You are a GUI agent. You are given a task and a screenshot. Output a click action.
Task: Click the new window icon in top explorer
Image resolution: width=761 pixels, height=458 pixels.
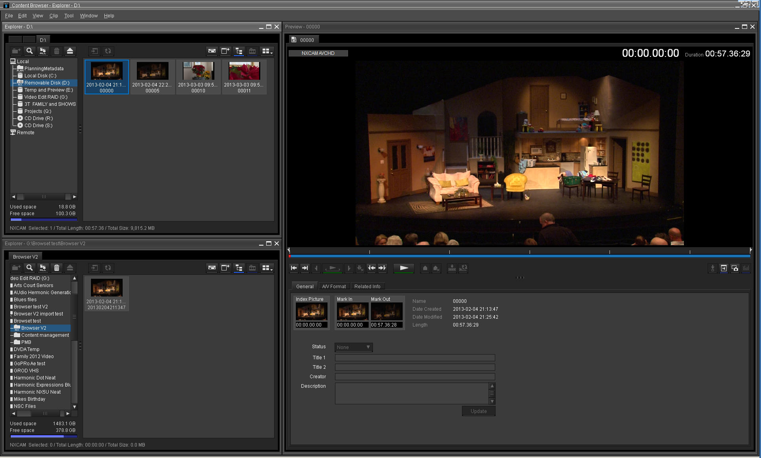click(225, 51)
